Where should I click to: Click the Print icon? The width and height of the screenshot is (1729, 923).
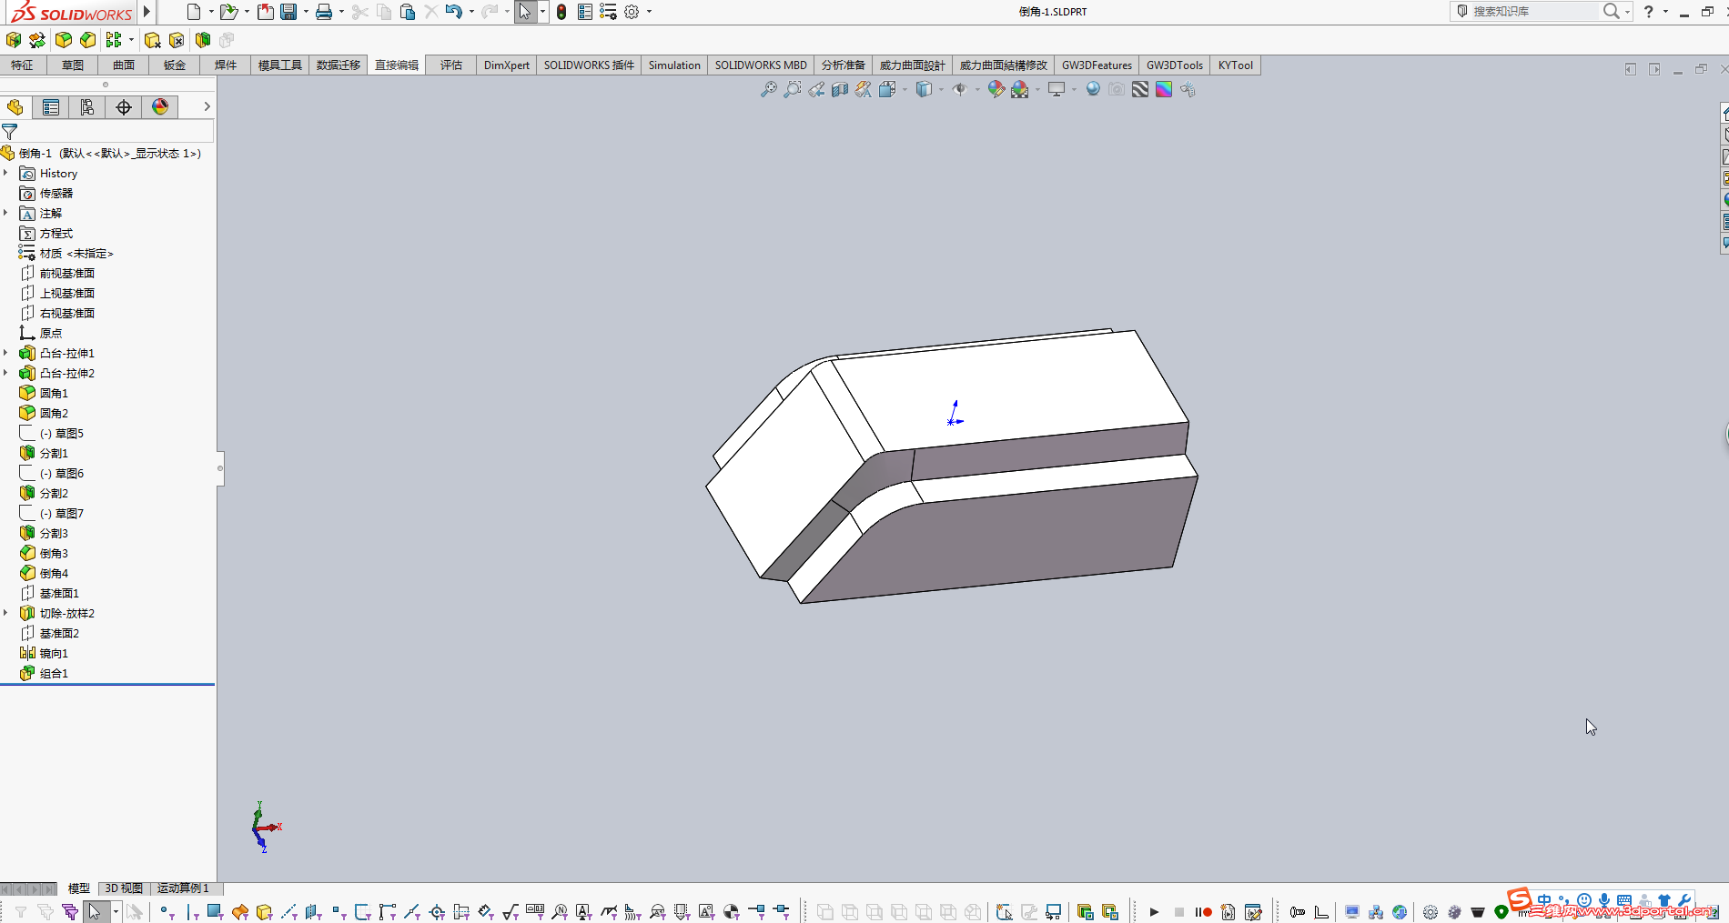pos(324,12)
